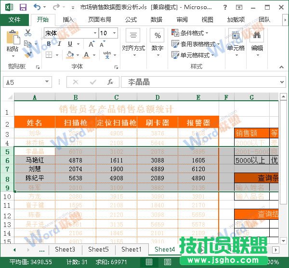Click the formula bar enter checkmark icon

tap(93, 82)
